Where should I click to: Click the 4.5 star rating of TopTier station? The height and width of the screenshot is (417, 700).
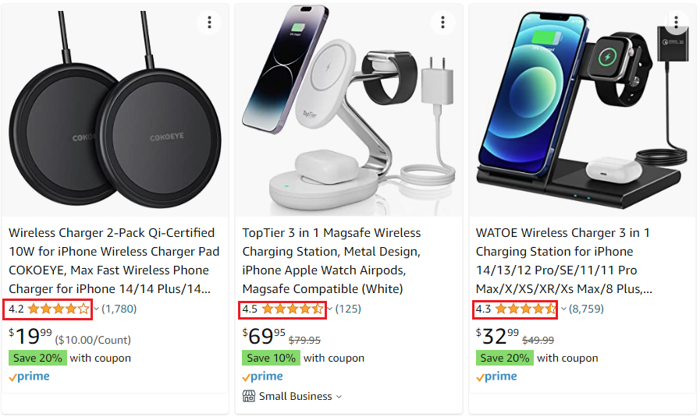[293, 309]
